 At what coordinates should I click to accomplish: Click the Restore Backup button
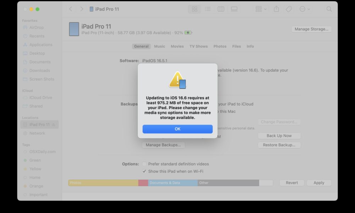(279, 145)
